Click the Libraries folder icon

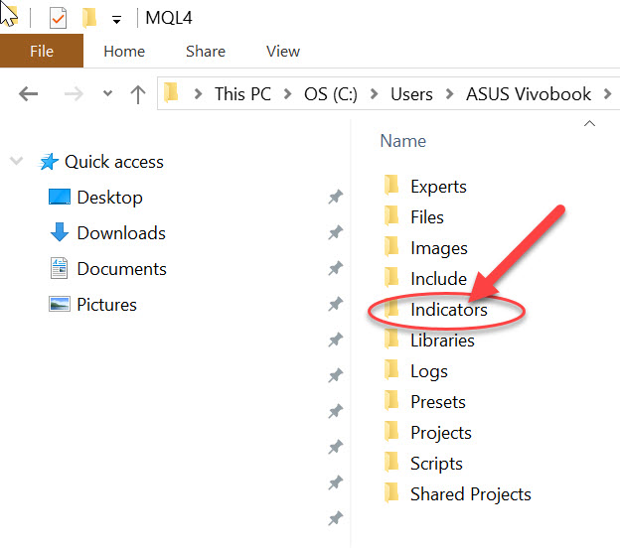click(391, 339)
